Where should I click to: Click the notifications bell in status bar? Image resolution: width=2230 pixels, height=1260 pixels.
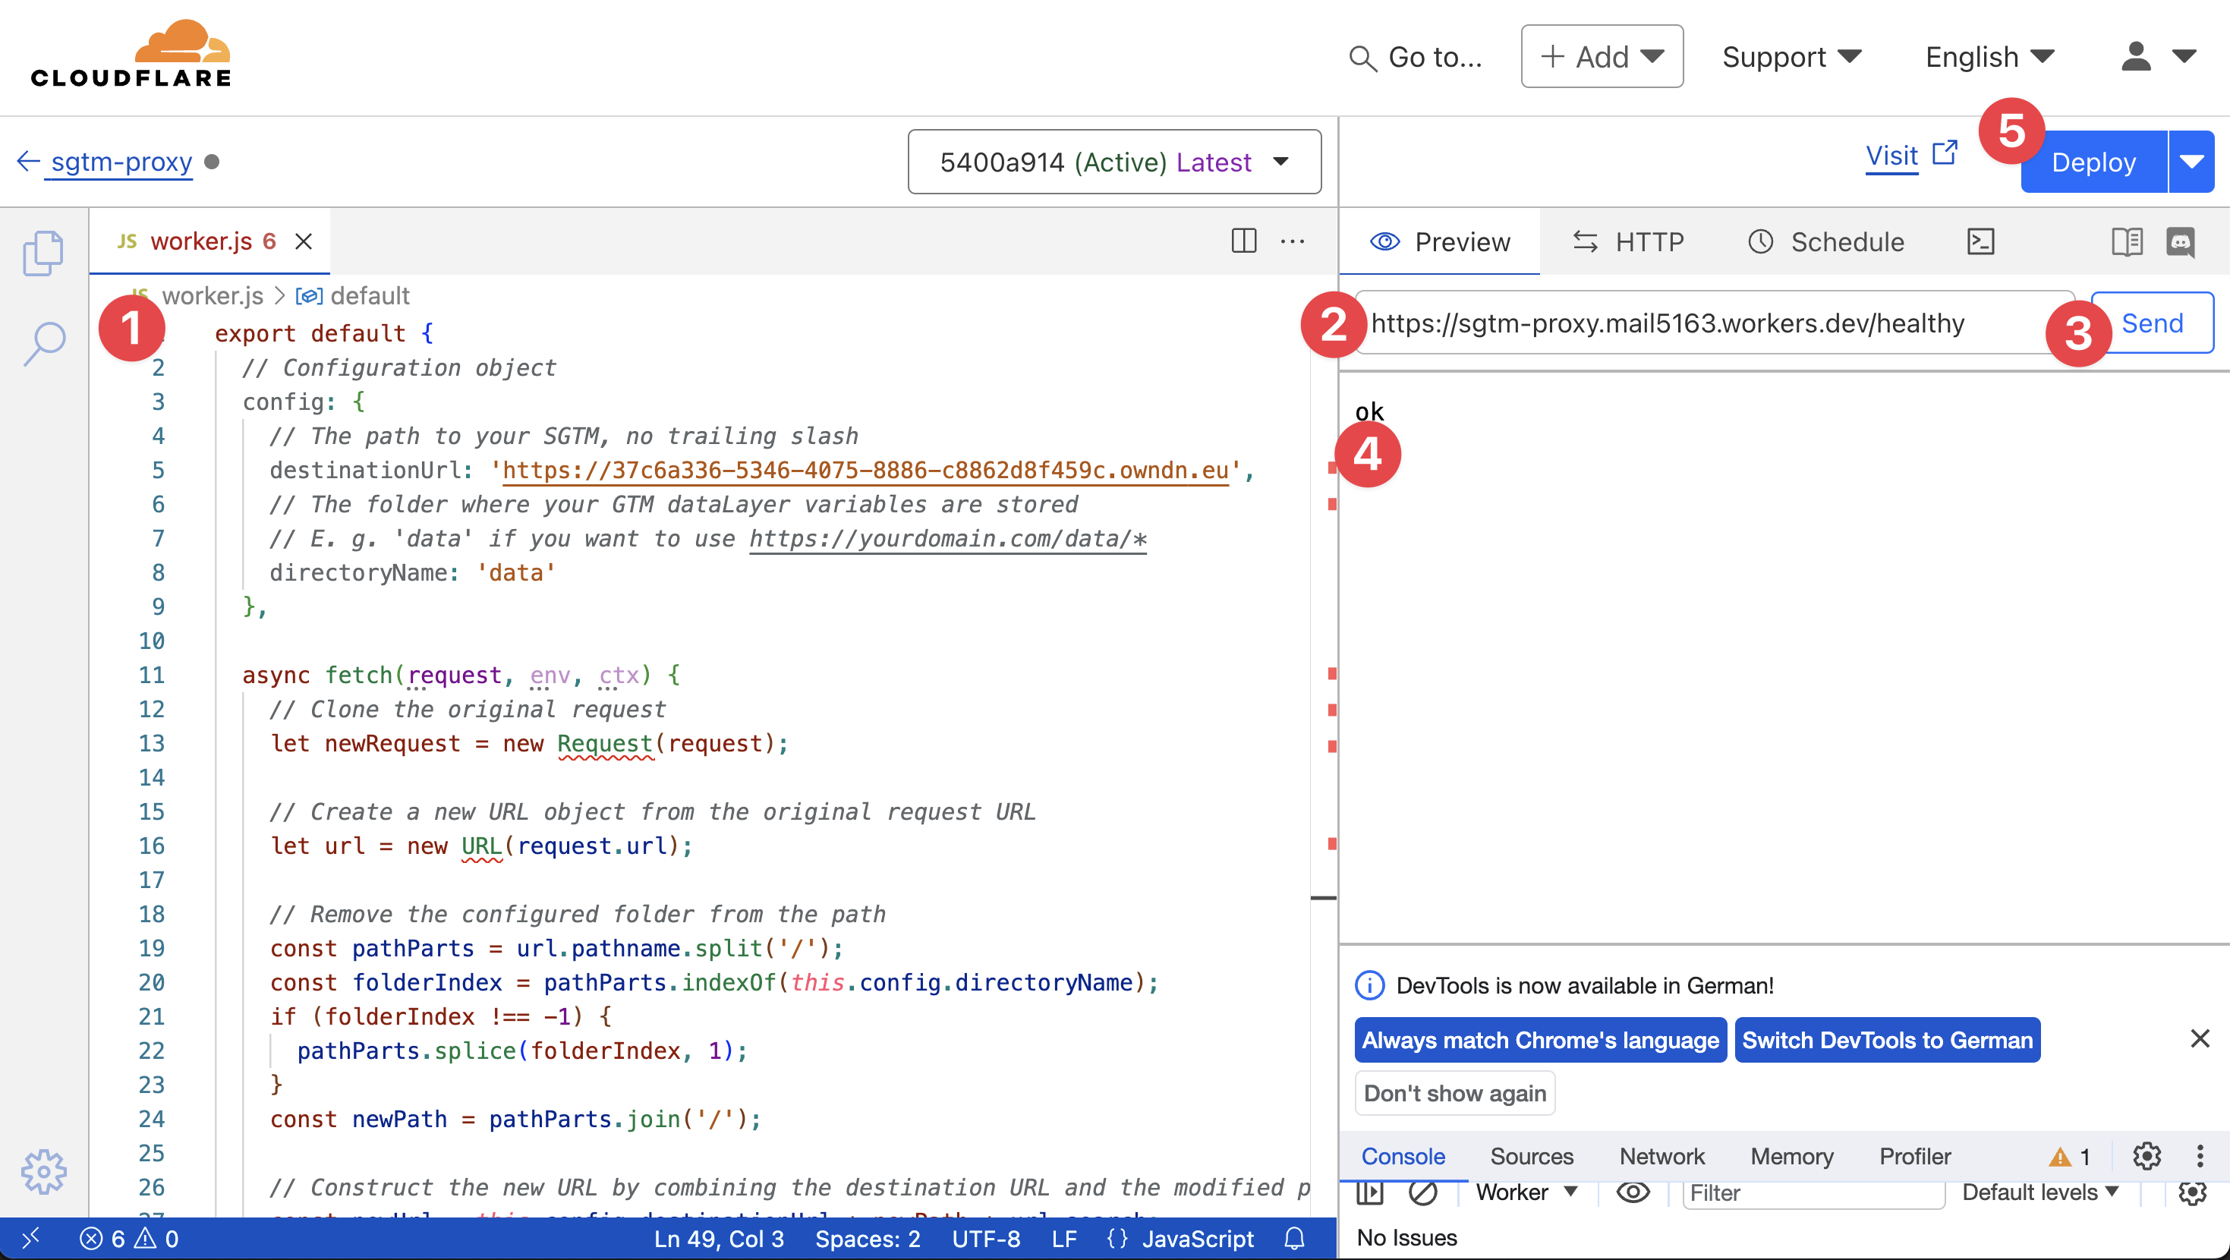(x=1294, y=1238)
